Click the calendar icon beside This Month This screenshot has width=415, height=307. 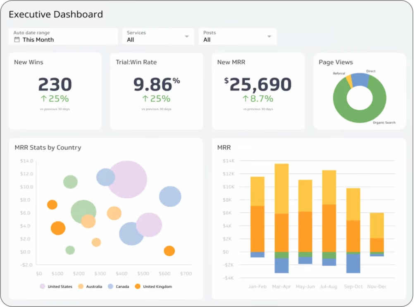point(17,40)
